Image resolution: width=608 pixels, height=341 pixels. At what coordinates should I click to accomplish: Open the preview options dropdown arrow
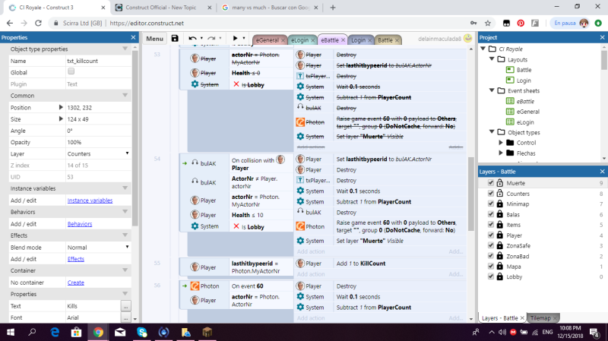(244, 38)
